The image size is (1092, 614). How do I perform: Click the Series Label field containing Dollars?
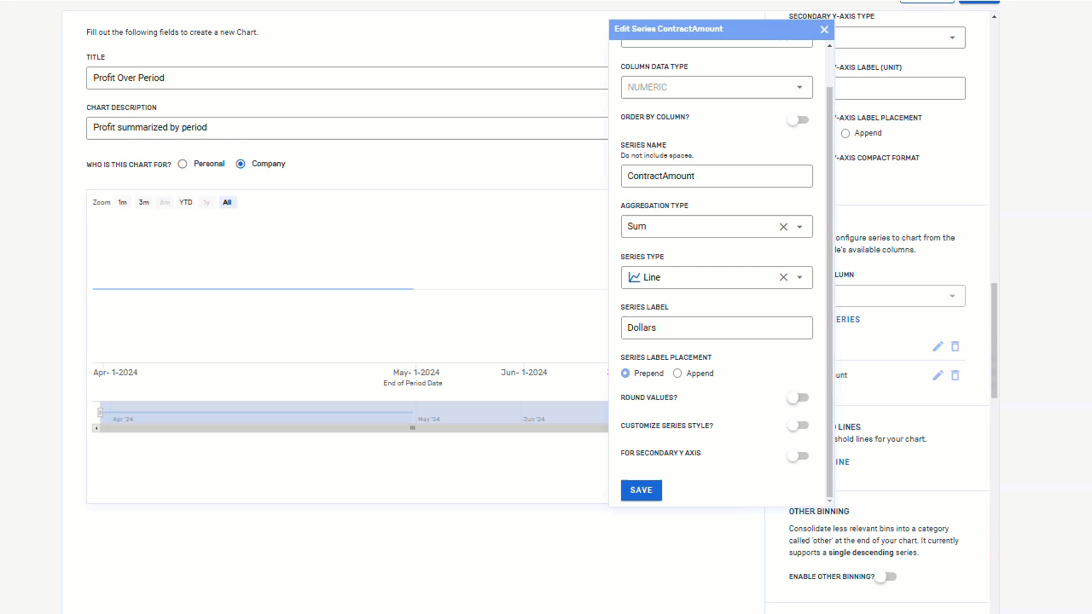[x=717, y=327]
